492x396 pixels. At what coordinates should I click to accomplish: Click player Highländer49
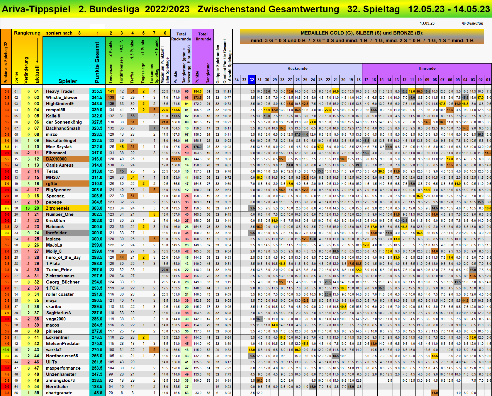coord(60,104)
